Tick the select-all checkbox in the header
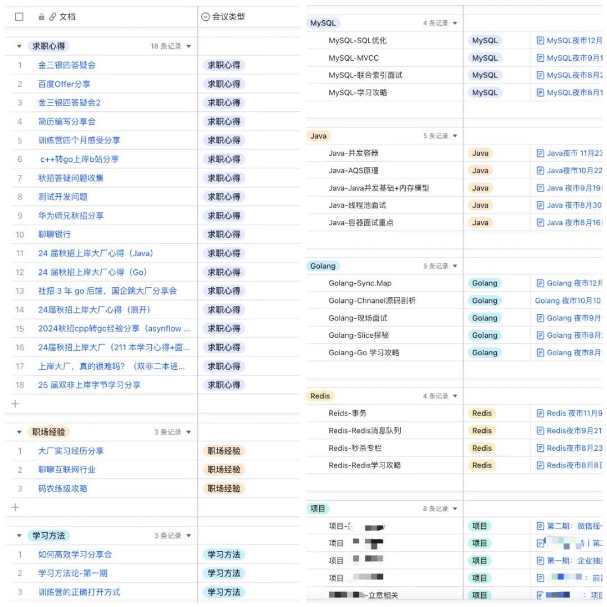This screenshot has width=607, height=607. click(x=19, y=17)
